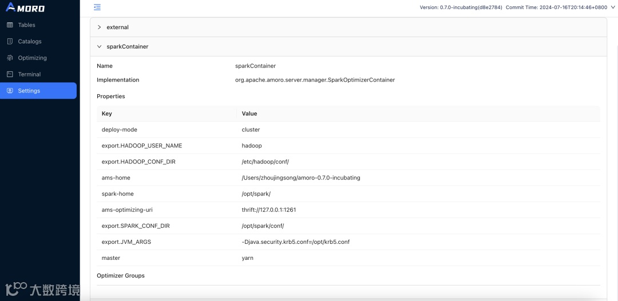
Task: Click the Key column header
Action: [x=107, y=114]
